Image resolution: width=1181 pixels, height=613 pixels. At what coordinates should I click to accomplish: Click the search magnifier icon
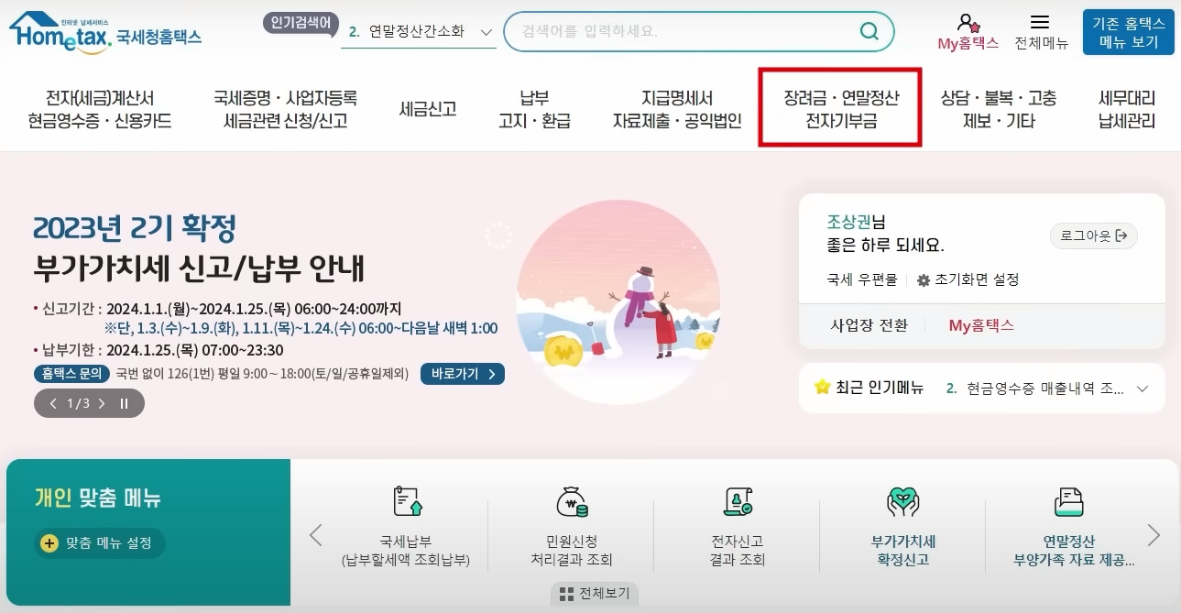point(869,32)
